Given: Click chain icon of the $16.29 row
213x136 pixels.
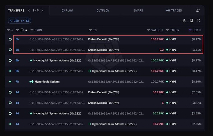Looking at the screenshot, I should click(x=10, y=50).
